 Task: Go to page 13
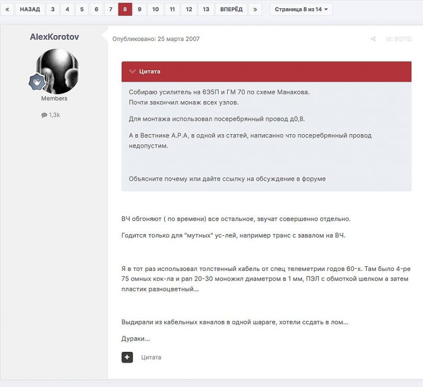point(206,9)
